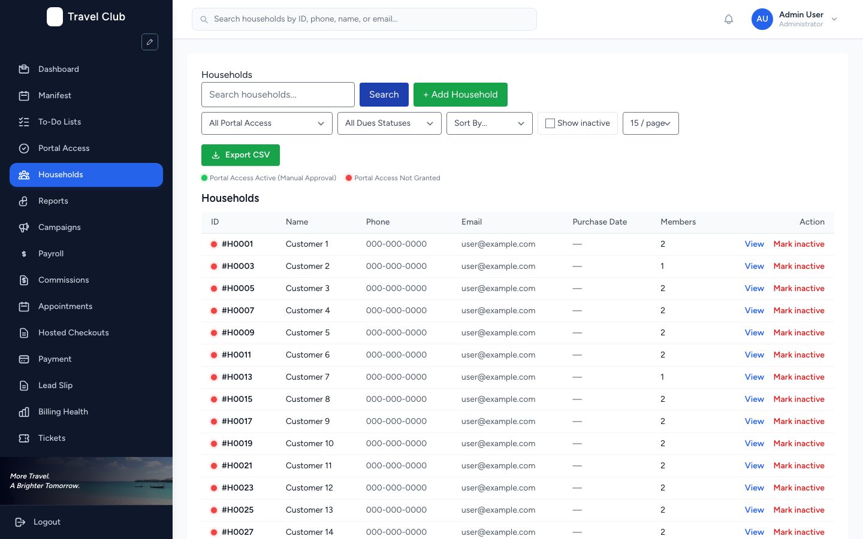Click the Commissions icon in sidebar
863x539 pixels.
click(24, 280)
